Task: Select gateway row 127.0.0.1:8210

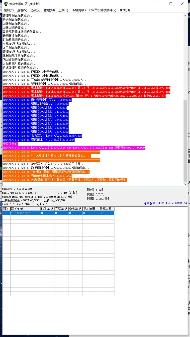Action: (58, 213)
